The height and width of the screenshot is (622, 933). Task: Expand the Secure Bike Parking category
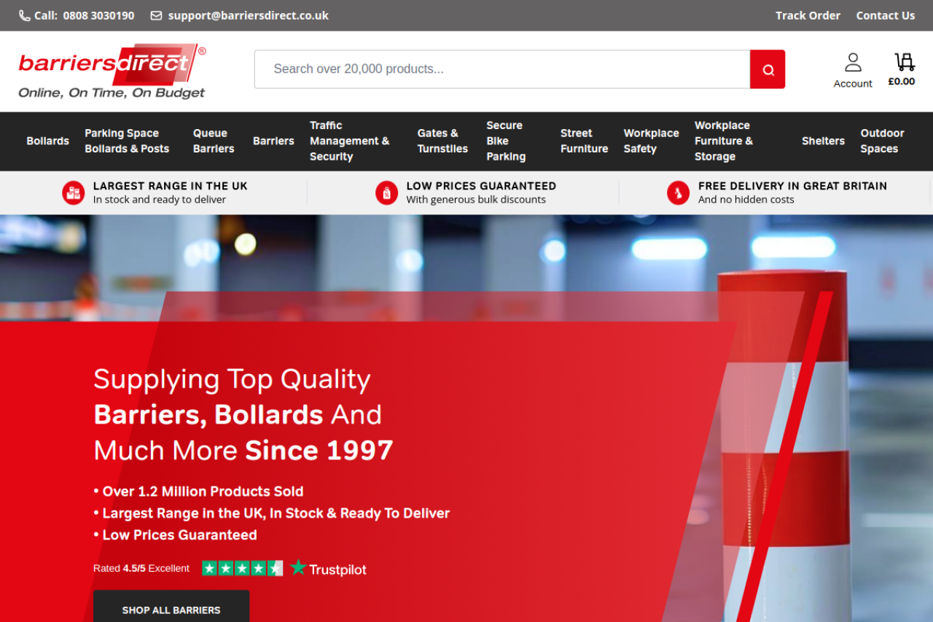click(506, 141)
